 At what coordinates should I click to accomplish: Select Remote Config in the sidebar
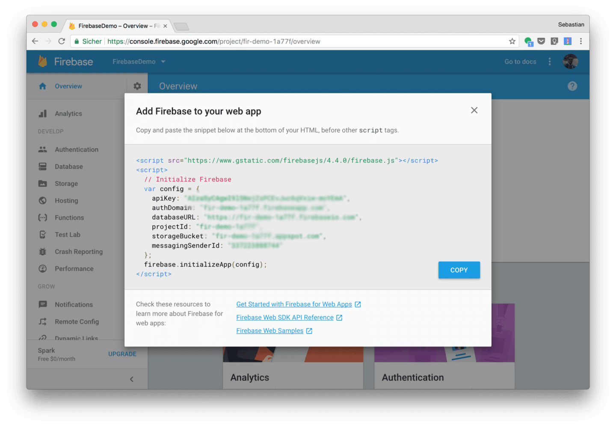pyautogui.click(x=77, y=322)
